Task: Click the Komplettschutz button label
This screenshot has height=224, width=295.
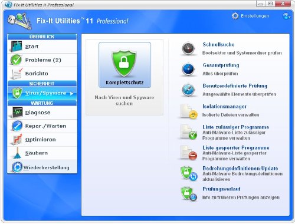Action: [x=124, y=83]
